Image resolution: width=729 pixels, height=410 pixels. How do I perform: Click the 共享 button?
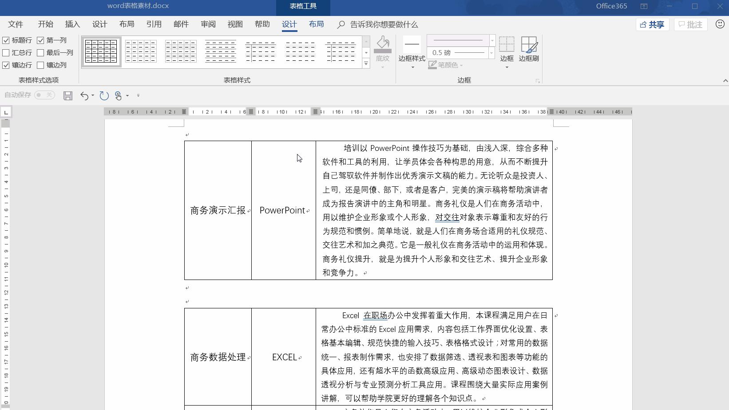click(x=652, y=24)
